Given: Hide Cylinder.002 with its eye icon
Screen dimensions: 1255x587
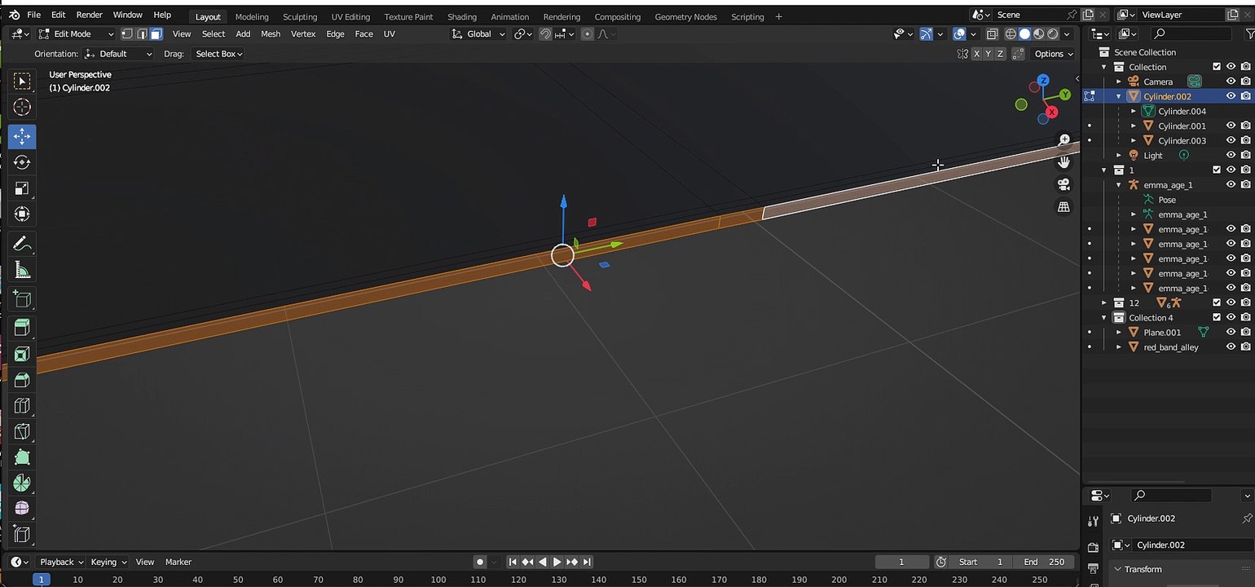Looking at the screenshot, I should tap(1231, 96).
